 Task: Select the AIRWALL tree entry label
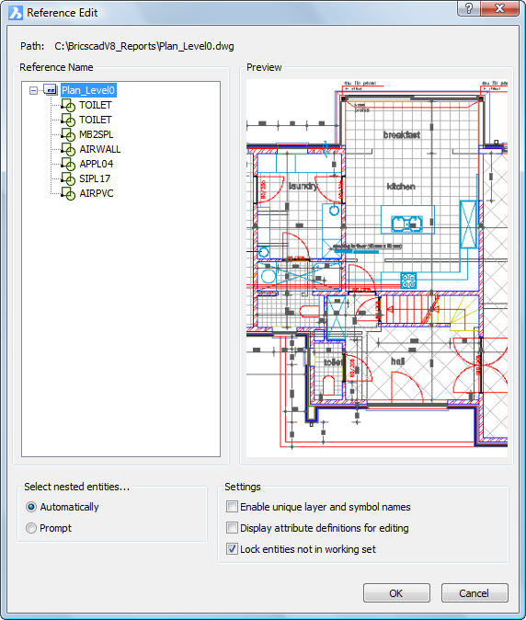point(100,149)
